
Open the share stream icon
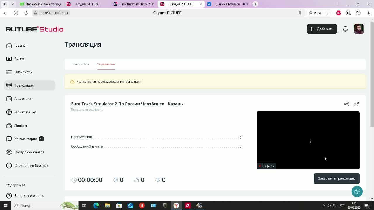(x=346, y=104)
